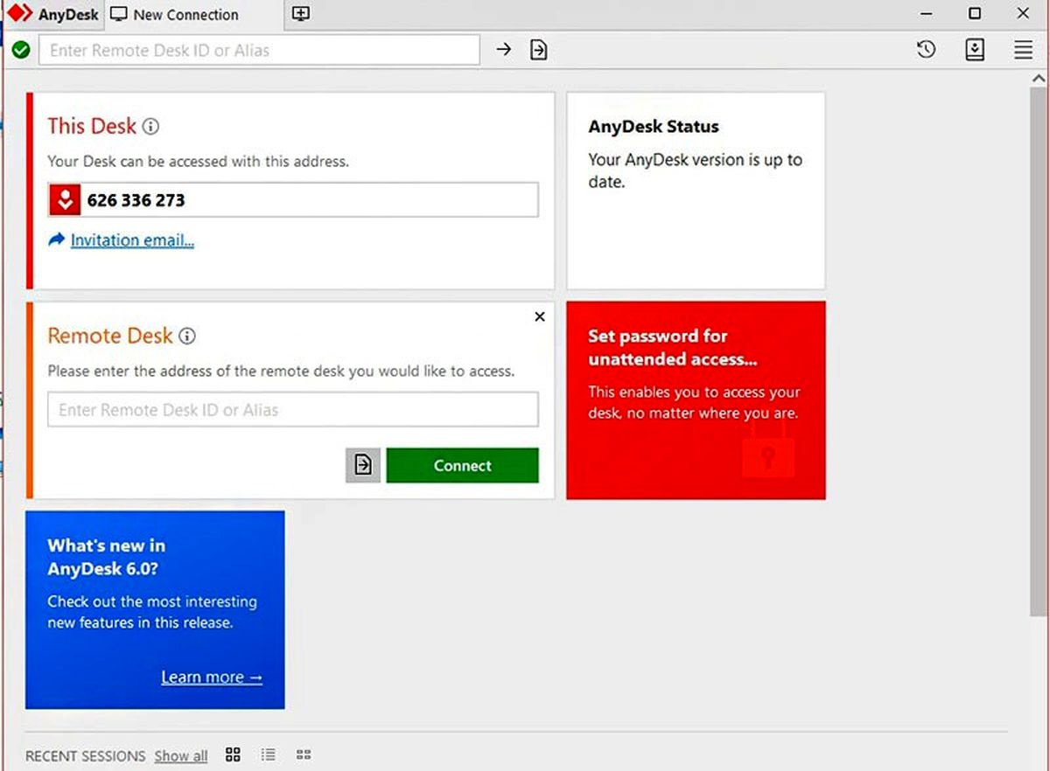Switch recent sessions to large tiles view
This screenshot has width=1050, height=771.
click(x=233, y=754)
